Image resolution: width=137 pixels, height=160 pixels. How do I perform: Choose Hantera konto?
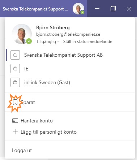coord(70,121)
